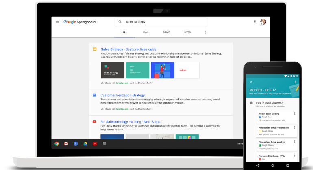Close the phone's daily briefing with X
Viewport: 313px width, 170px height.
coord(251,82)
